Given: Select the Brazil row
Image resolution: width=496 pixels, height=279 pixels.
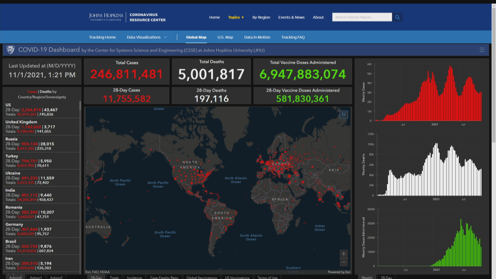Looking at the screenshot, I should click(41, 246).
